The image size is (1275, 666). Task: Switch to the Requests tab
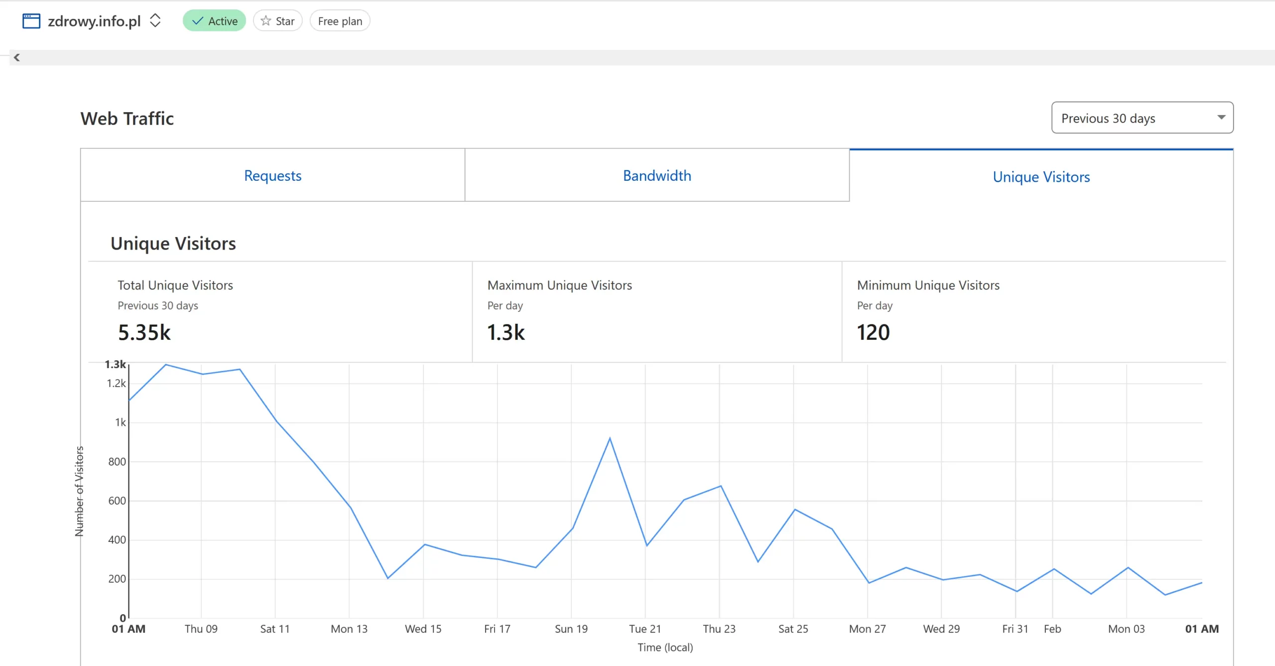coord(272,175)
